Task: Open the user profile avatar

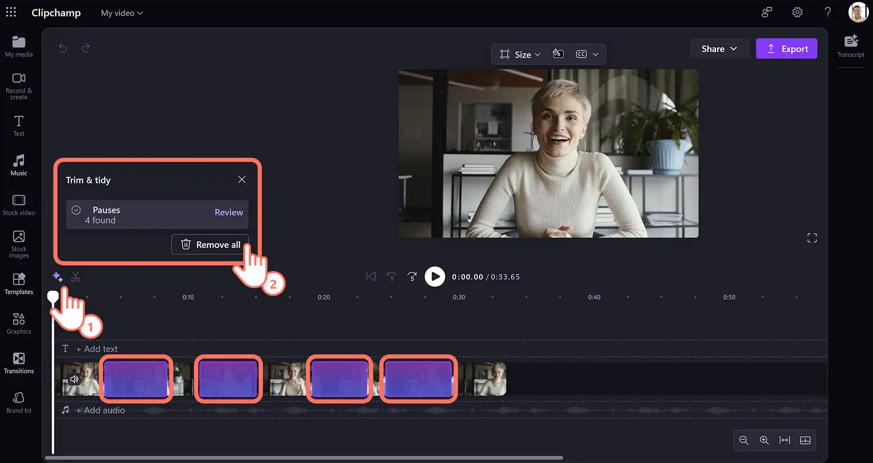Action: pos(858,12)
